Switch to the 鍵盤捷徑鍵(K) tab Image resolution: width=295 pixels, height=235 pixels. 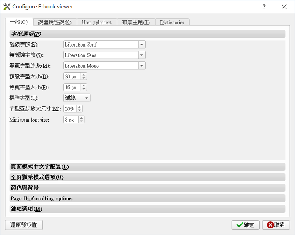tap(55, 22)
